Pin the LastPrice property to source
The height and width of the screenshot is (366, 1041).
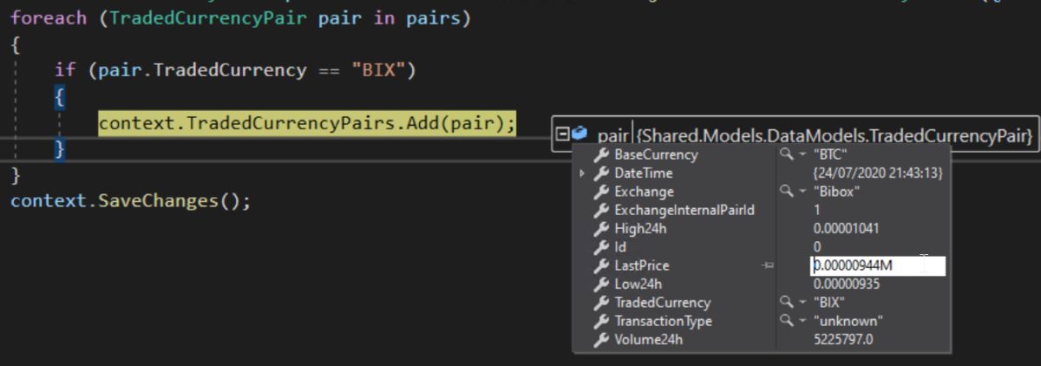[x=768, y=265]
